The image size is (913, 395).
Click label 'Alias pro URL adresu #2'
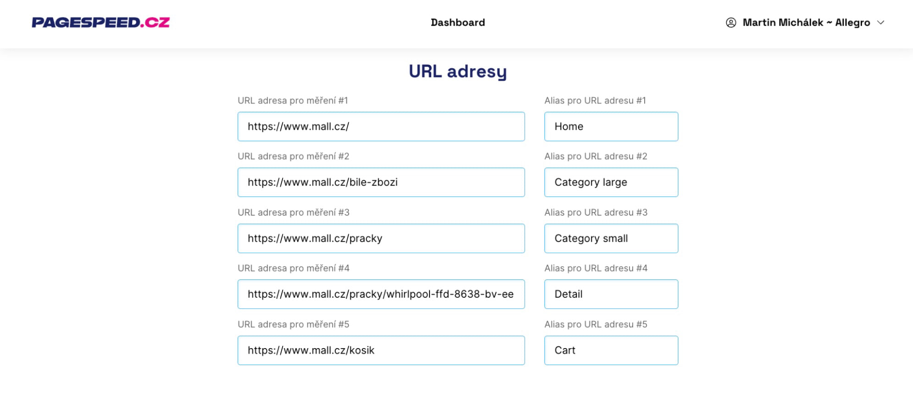(596, 156)
